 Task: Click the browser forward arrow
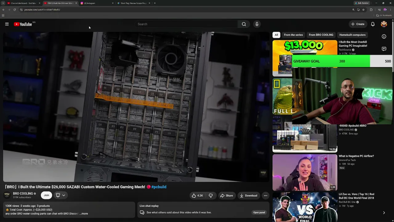(9, 10)
